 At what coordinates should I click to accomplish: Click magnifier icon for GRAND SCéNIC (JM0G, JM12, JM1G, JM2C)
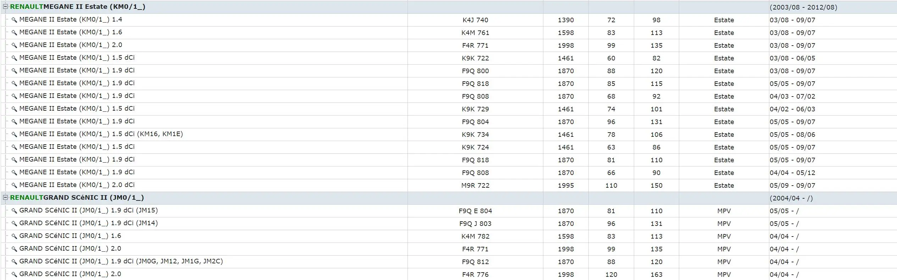[14, 262]
